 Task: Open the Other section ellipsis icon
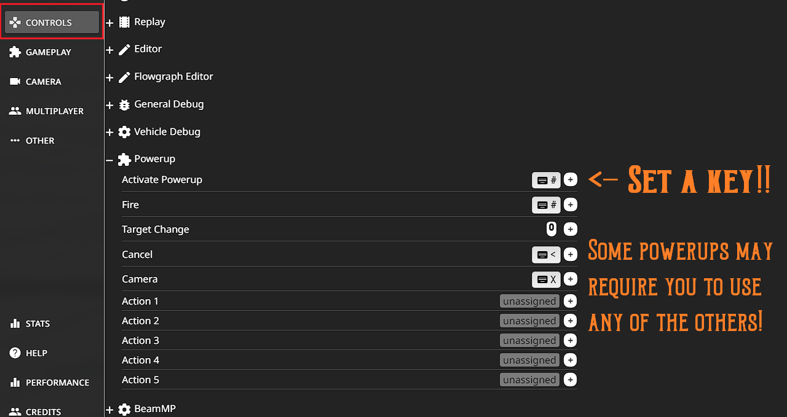[15, 141]
